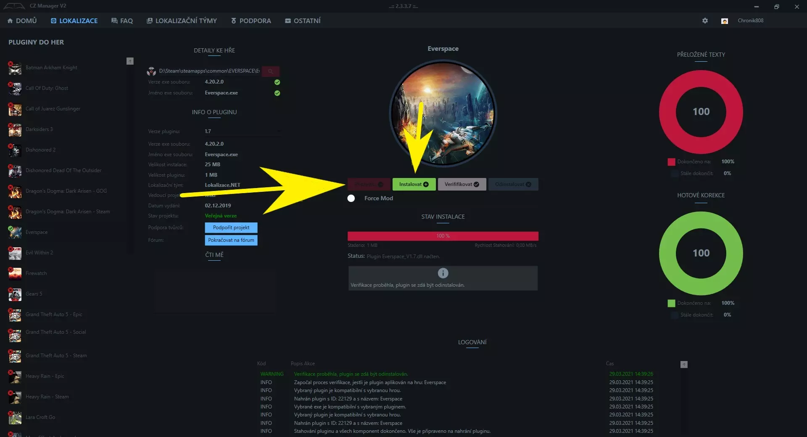The width and height of the screenshot is (807, 437).
Task: Click the green check beside exe version 4.20.2.0
Action: click(x=277, y=82)
